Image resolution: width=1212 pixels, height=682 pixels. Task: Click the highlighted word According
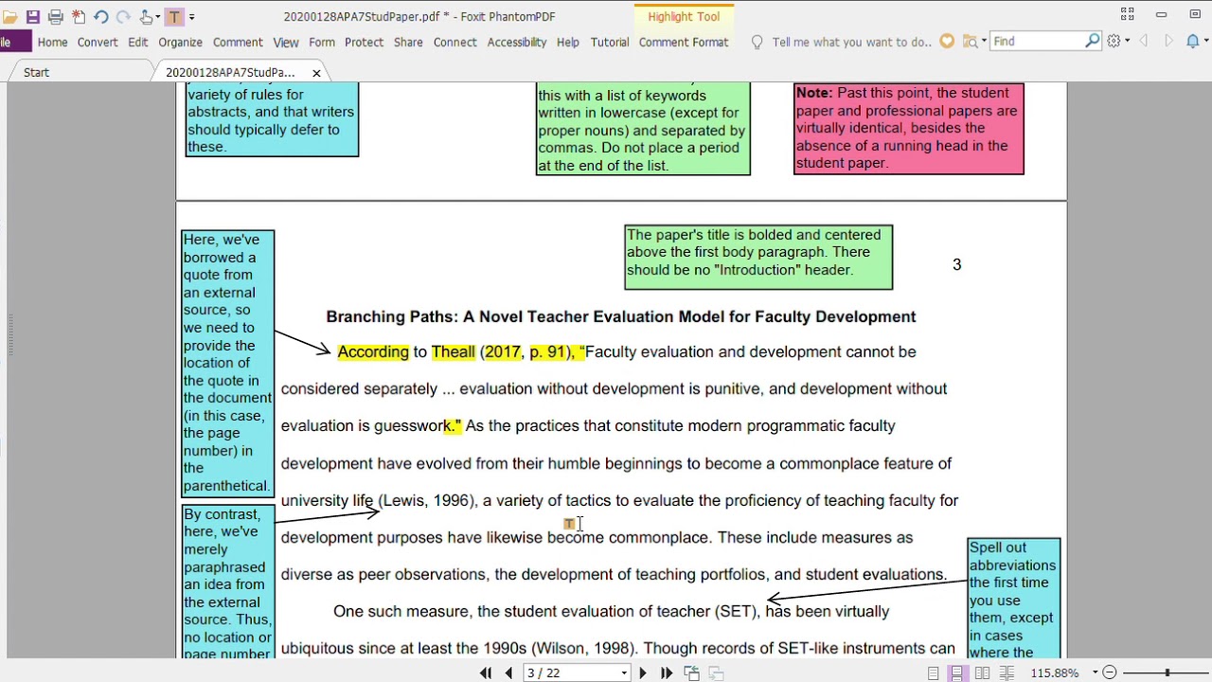373,351
